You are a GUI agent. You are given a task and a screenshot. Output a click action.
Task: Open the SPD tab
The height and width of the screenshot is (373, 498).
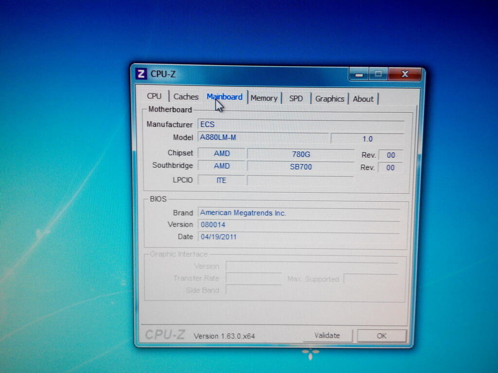pyautogui.click(x=296, y=99)
